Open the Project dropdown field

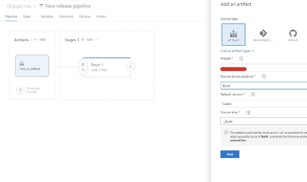(x=264, y=67)
